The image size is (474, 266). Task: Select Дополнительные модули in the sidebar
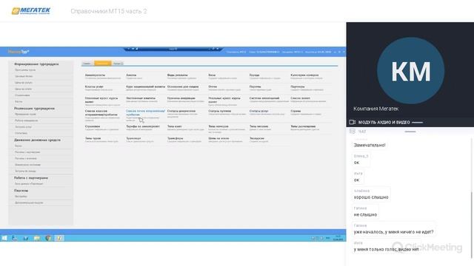click(29, 202)
